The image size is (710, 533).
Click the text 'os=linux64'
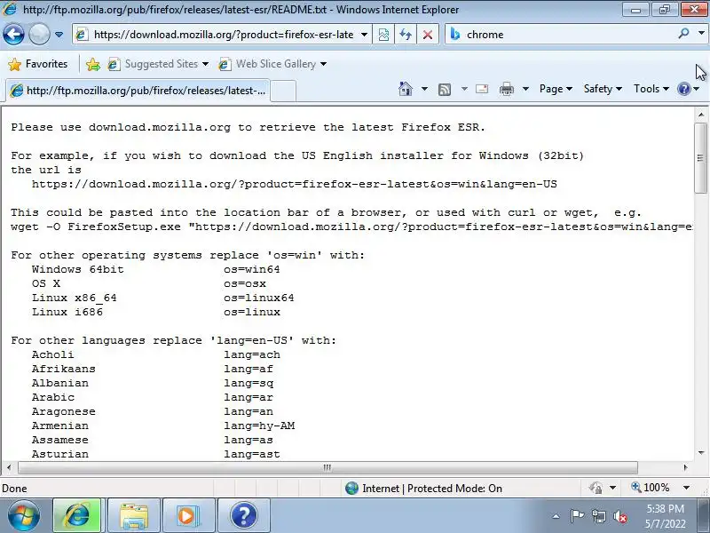point(259,298)
